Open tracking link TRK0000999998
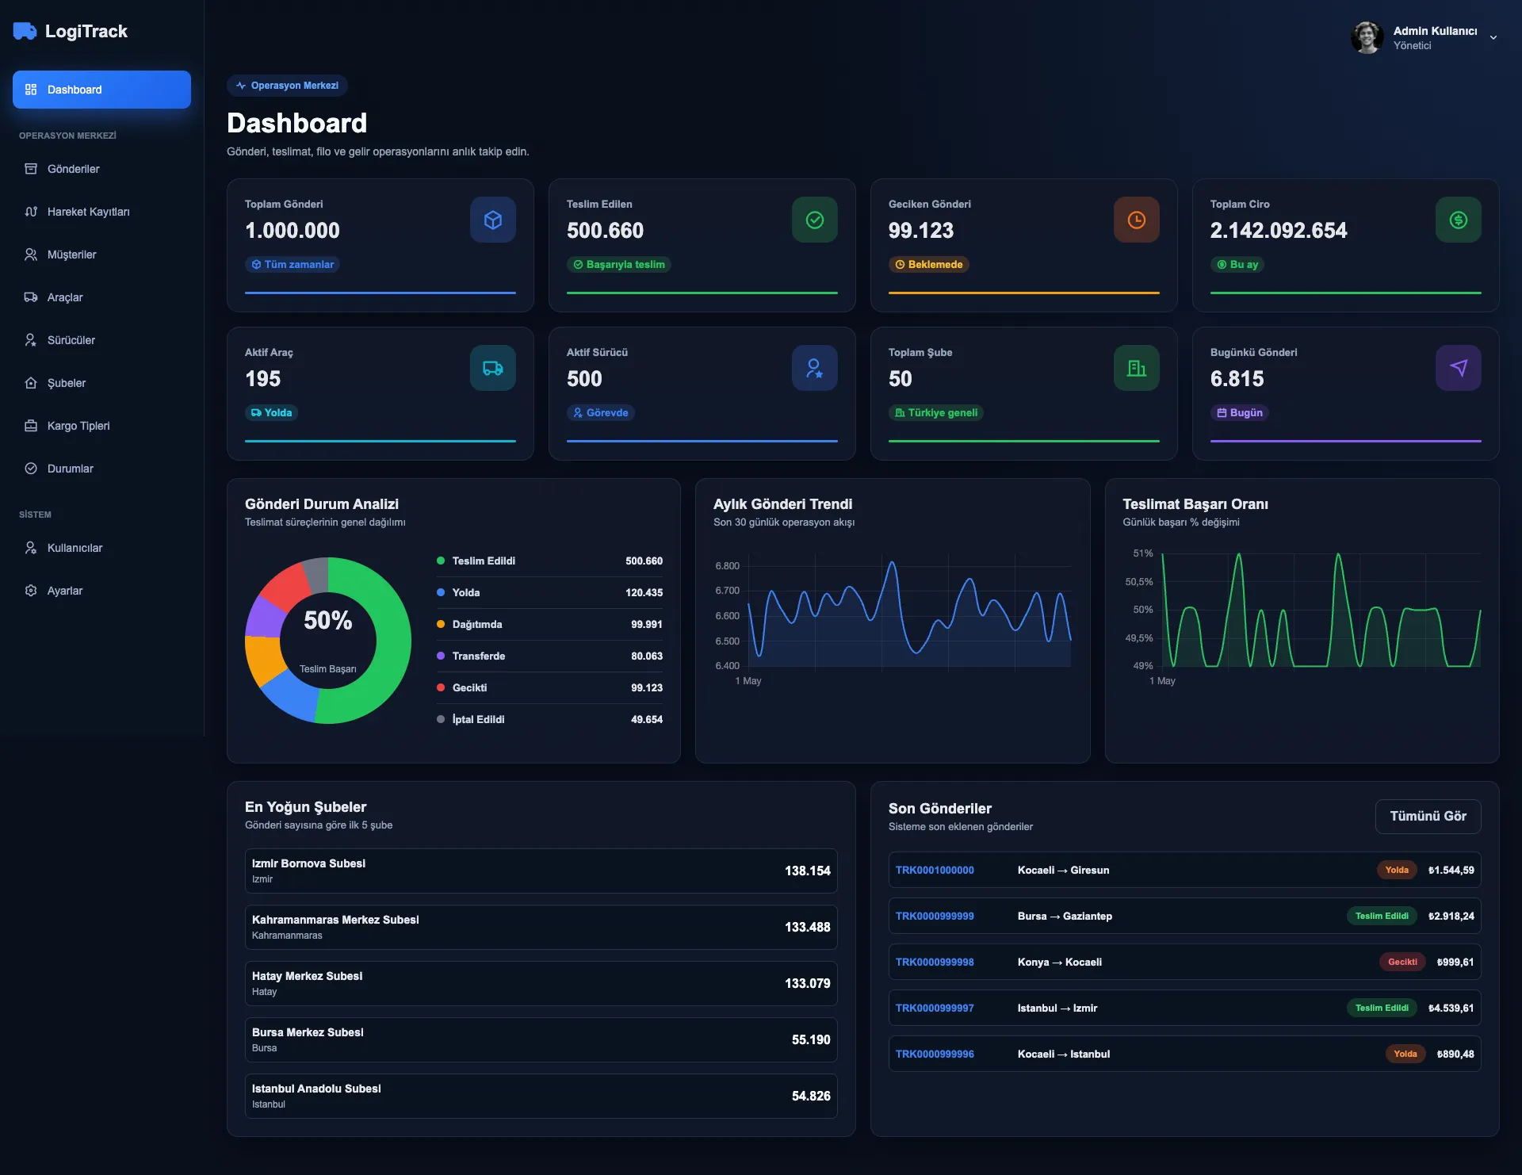The width and height of the screenshot is (1522, 1175). point(935,963)
